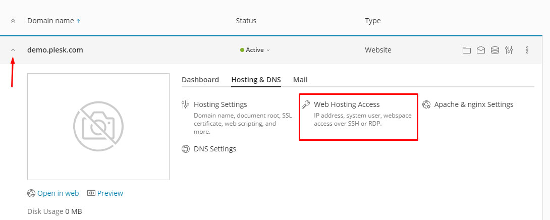550x220 pixels.
Task: Select the Hosting & DNS tab
Action: [256, 80]
